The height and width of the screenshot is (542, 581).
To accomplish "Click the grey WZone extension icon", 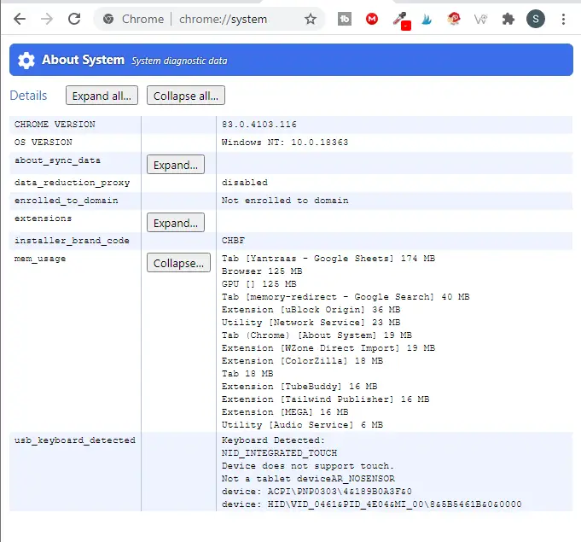I will click(480, 19).
